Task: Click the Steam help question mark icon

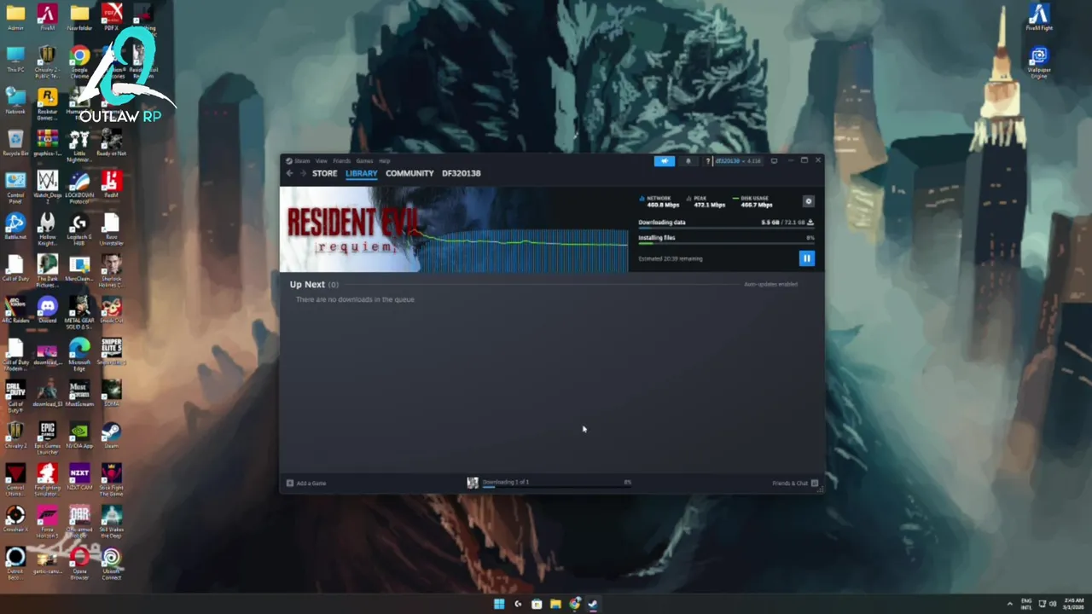Action: 708,160
